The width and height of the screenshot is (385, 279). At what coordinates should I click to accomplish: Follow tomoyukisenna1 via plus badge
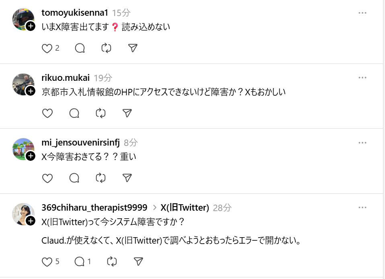31,27
